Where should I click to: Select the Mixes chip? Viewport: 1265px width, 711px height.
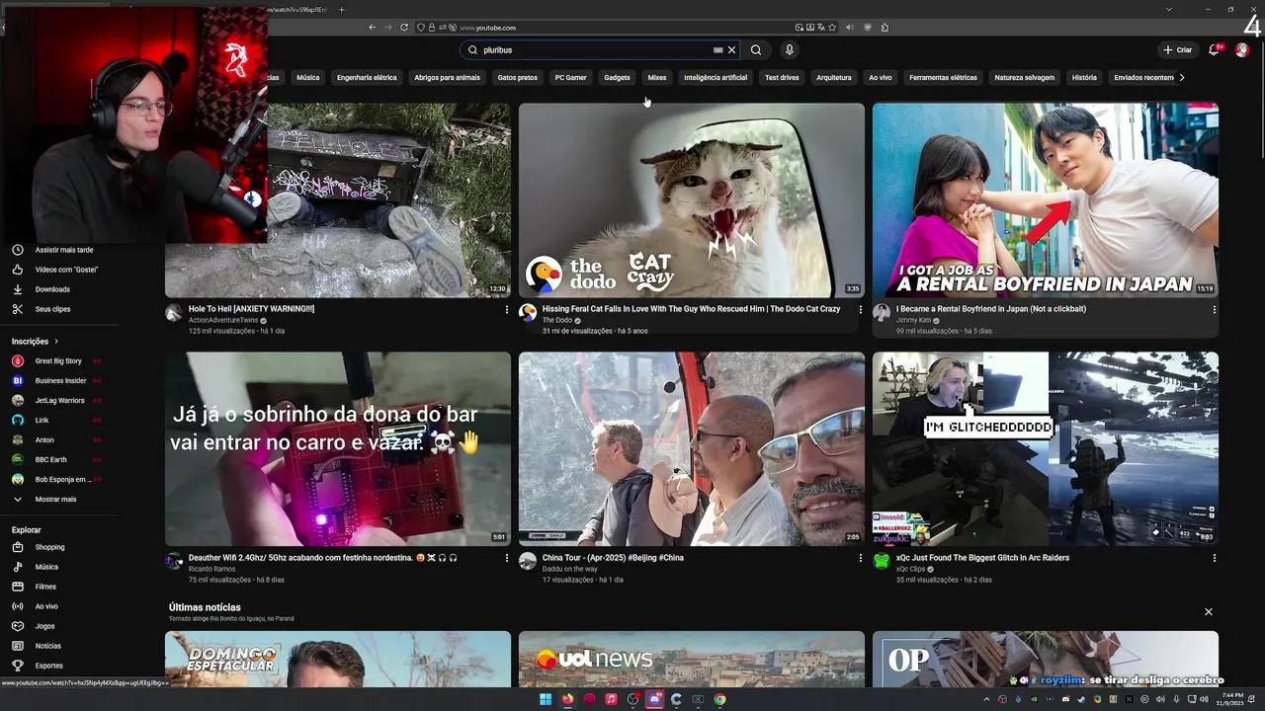pyautogui.click(x=657, y=77)
